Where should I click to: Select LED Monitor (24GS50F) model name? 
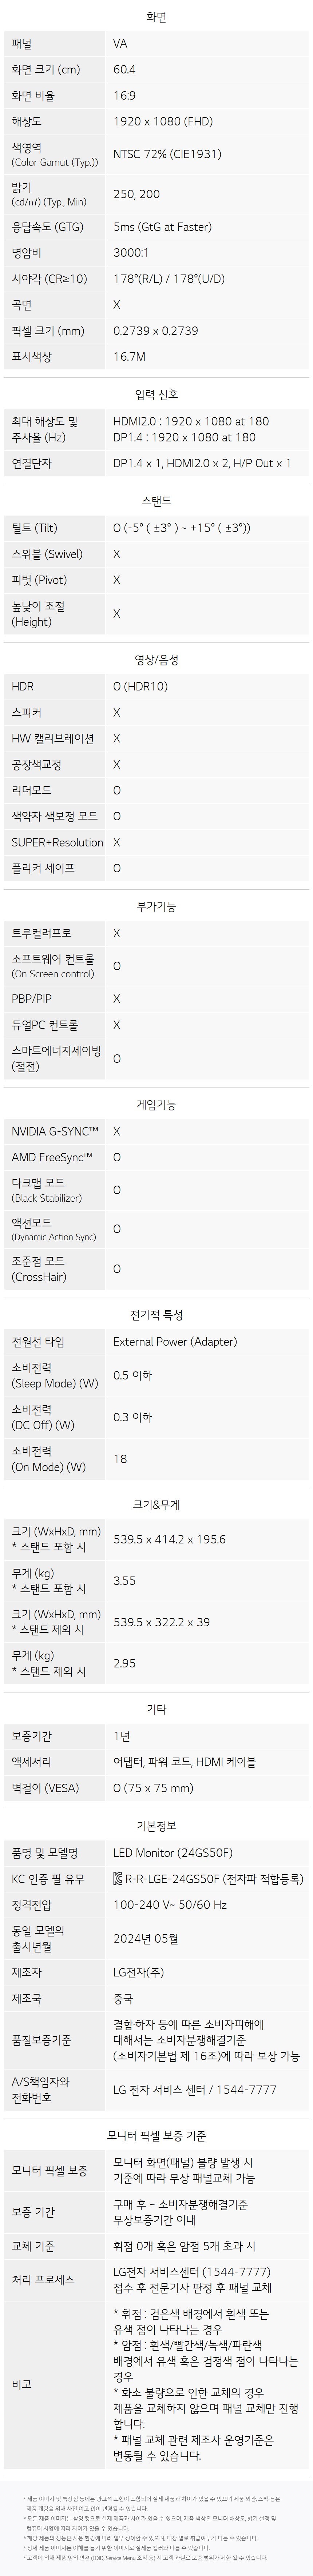click(x=173, y=1853)
